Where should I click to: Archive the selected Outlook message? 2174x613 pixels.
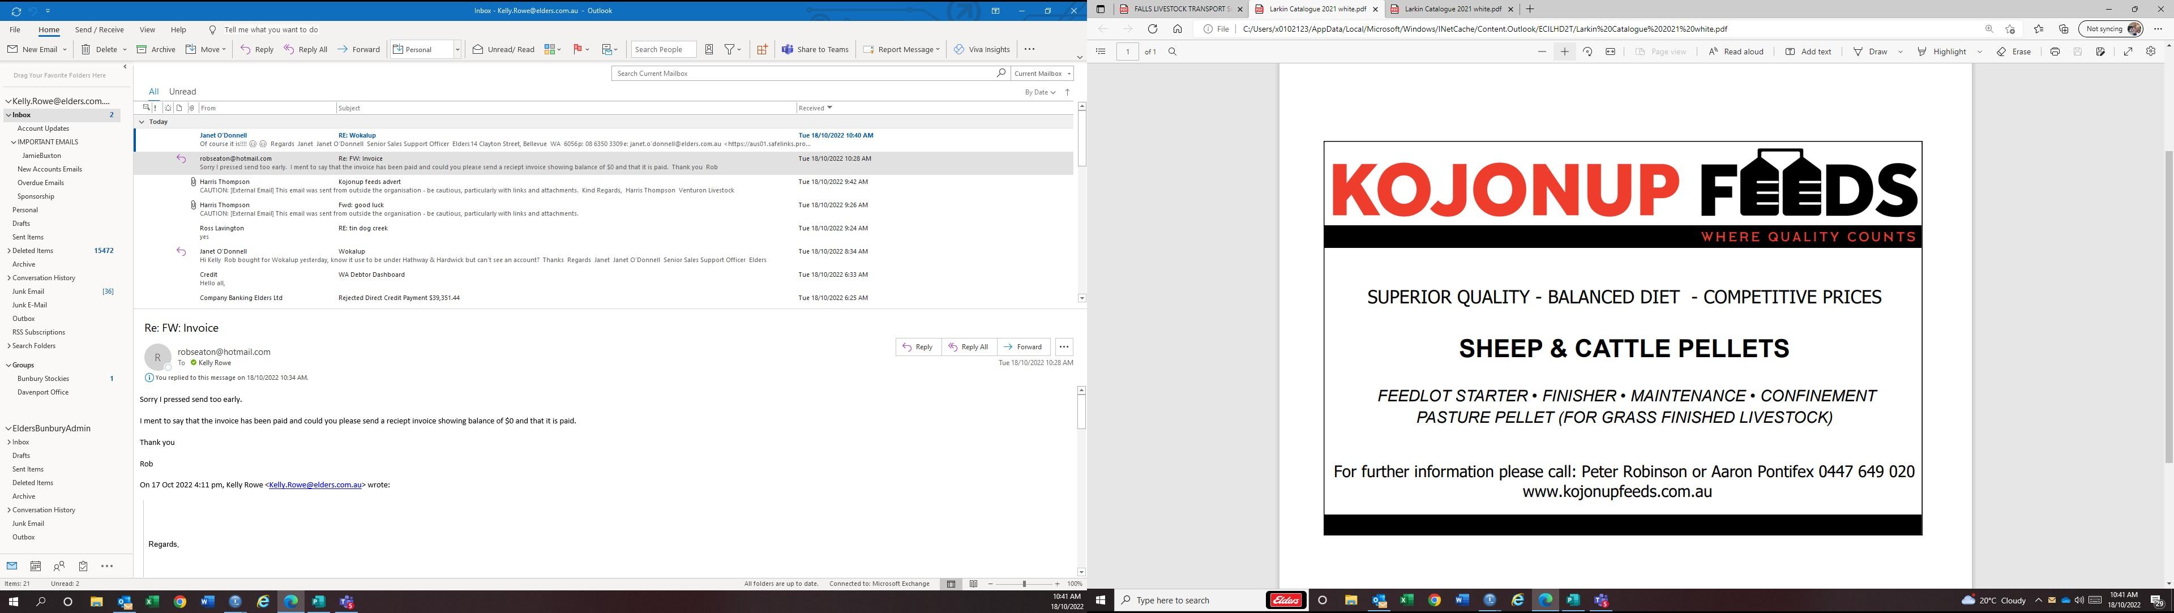click(x=156, y=50)
